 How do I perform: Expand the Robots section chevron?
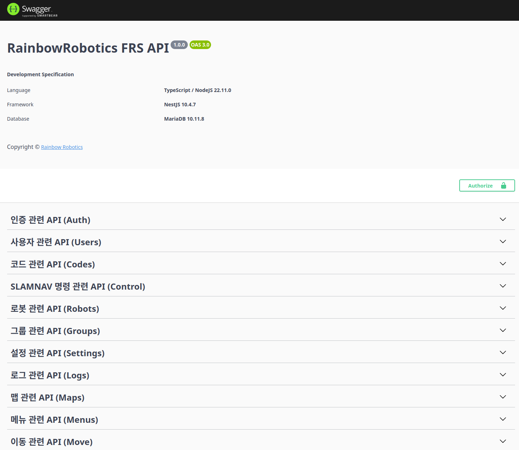(x=503, y=308)
